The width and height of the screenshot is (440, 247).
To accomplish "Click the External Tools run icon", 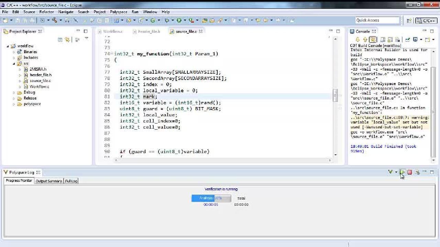I will pyautogui.click(x=191, y=21).
